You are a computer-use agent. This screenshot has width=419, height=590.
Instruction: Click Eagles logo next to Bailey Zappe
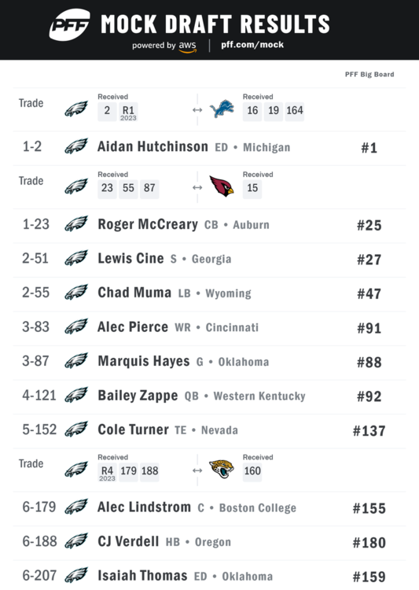coord(76,395)
